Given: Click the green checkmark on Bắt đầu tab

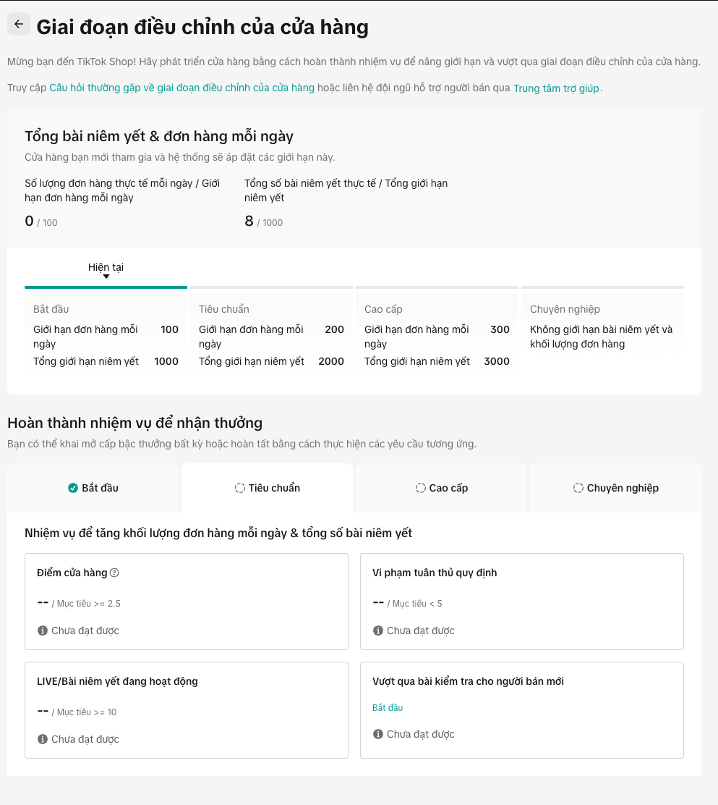Looking at the screenshot, I should [72, 488].
